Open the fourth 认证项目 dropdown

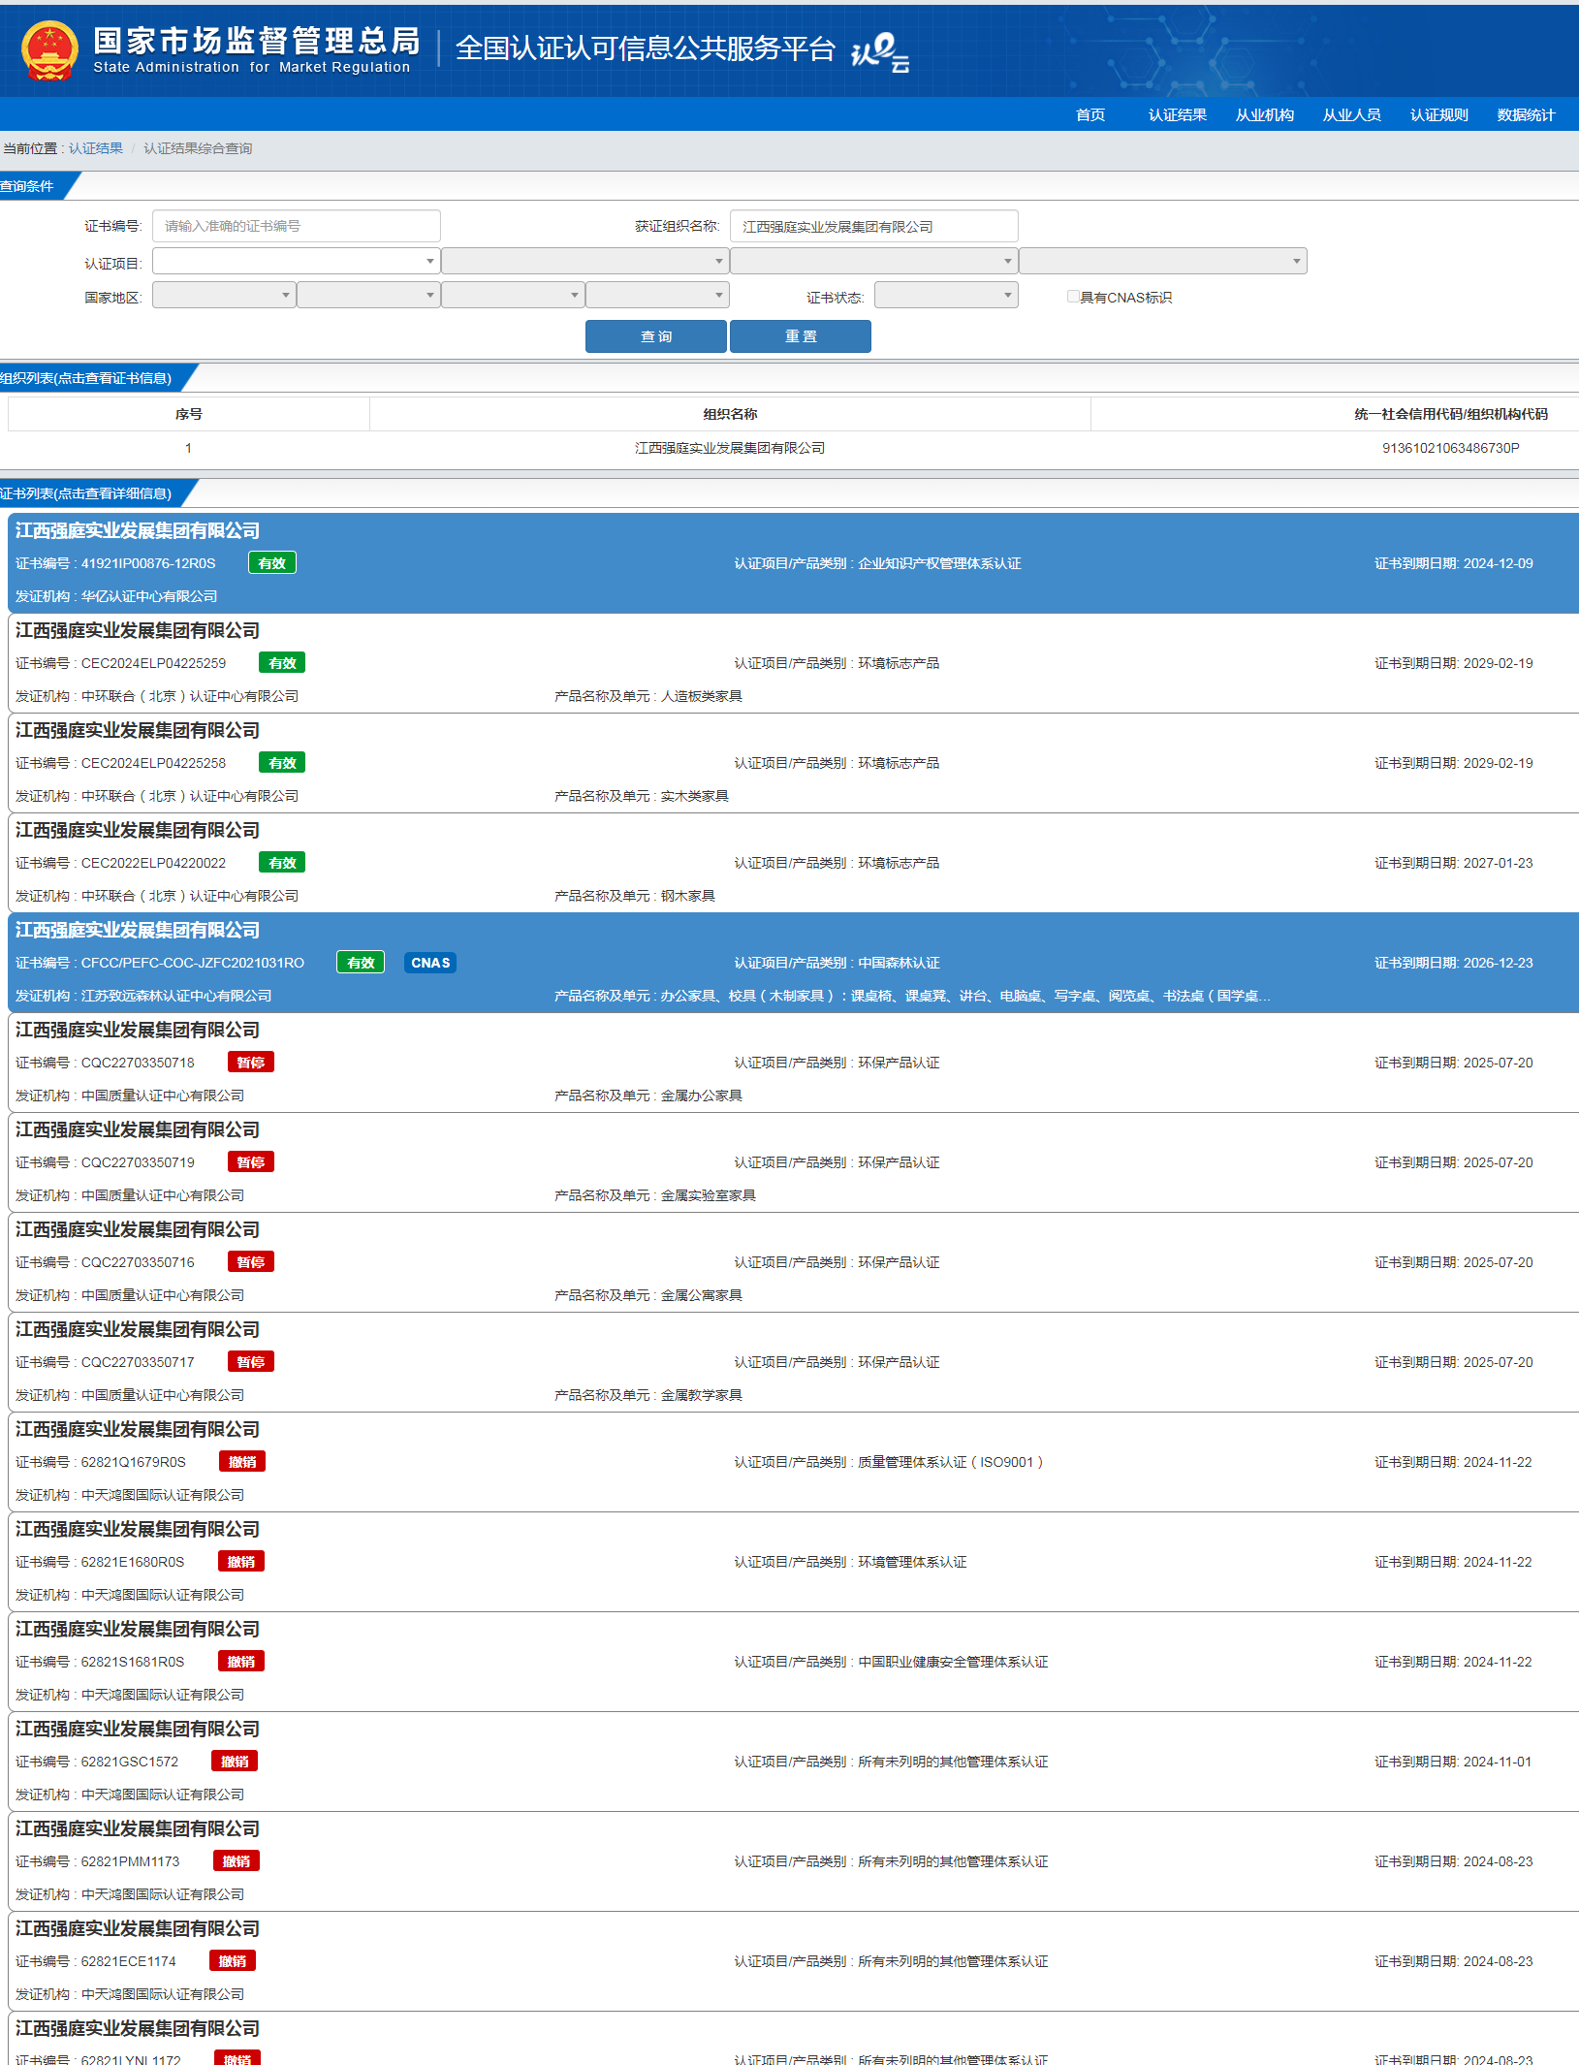(1163, 261)
